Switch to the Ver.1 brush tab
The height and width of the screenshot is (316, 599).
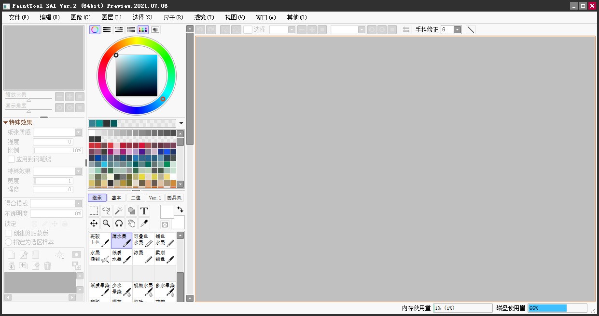click(154, 197)
